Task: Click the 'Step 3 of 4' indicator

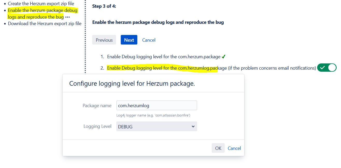Action: [104, 6]
